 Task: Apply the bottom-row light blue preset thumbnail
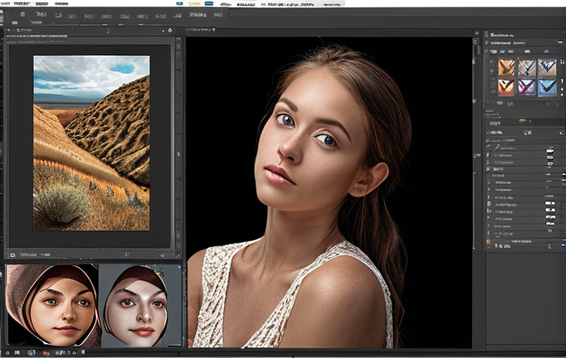(547, 88)
